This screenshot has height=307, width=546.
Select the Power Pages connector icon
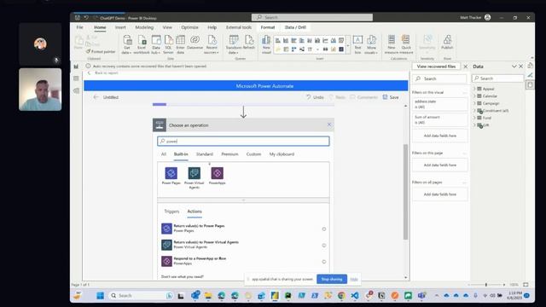[x=171, y=173]
